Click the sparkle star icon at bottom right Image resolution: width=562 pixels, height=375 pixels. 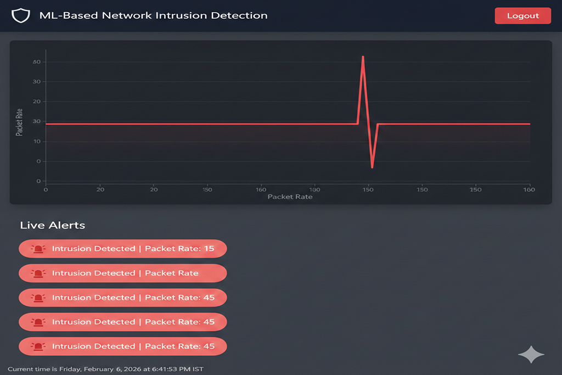click(x=531, y=354)
